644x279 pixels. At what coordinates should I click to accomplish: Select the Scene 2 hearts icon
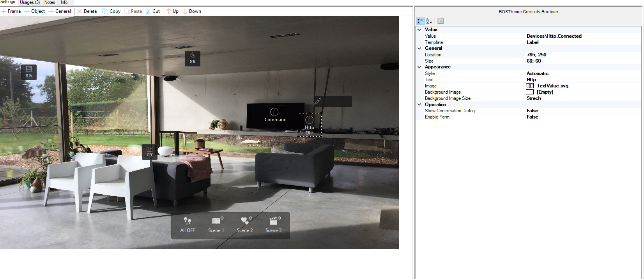(244, 221)
